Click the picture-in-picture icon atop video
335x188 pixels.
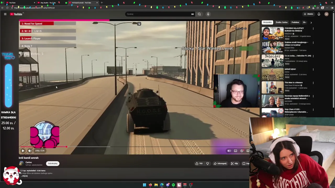pyautogui.click(x=139, y=24)
